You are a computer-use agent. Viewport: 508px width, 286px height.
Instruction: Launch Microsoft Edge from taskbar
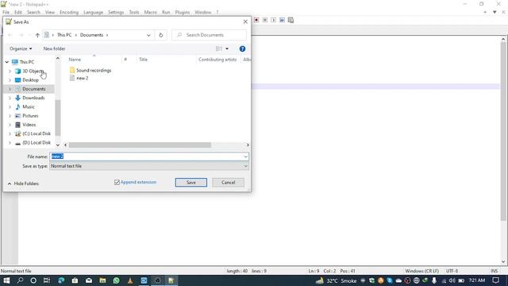(x=61, y=280)
